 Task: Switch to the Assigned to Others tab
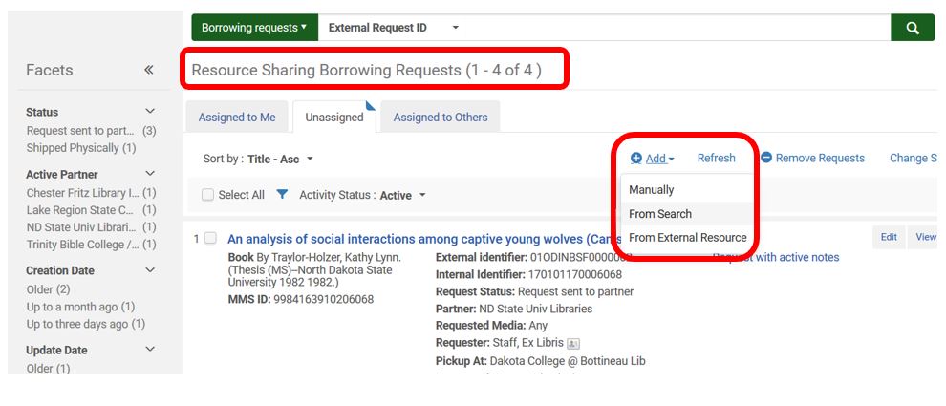tap(441, 118)
